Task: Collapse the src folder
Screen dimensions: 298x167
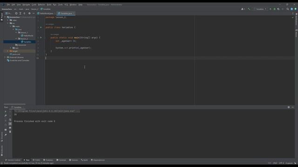Action: click(8, 23)
